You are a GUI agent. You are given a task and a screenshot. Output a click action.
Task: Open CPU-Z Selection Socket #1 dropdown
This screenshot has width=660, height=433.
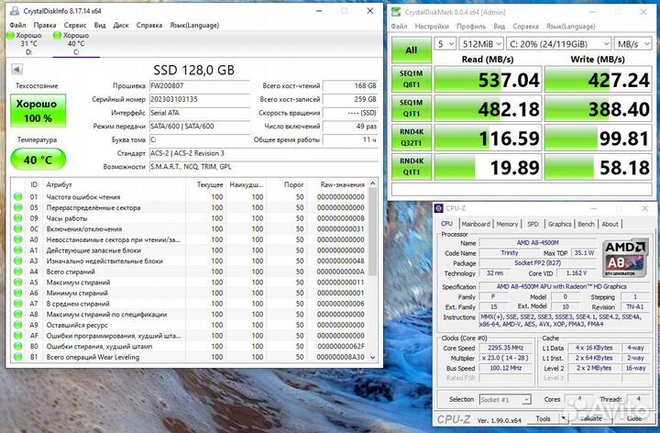[505, 399]
